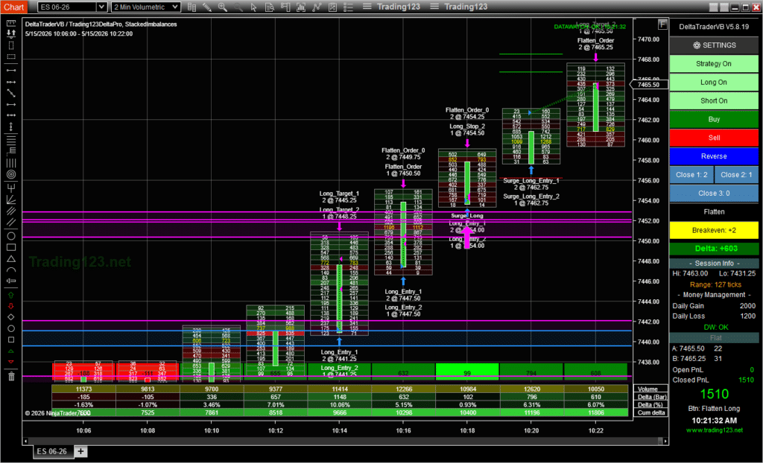The width and height of the screenshot is (763, 463).
Task: Select the Fibonacci Circle tool
Action: [11, 174]
